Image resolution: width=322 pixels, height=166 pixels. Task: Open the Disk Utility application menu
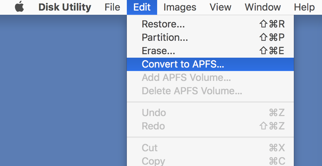[65, 7]
